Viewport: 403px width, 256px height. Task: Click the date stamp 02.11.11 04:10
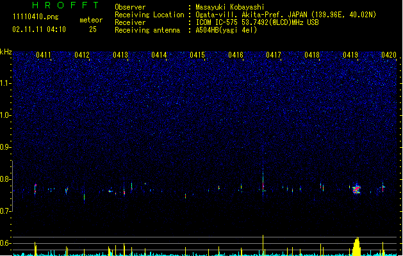pyautogui.click(x=39, y=29)
